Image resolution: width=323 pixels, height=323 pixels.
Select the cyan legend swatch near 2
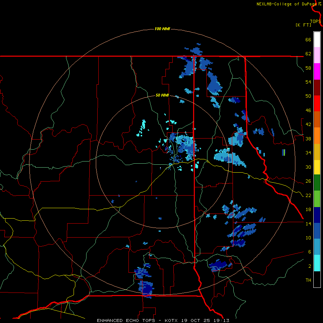(317, 263)
